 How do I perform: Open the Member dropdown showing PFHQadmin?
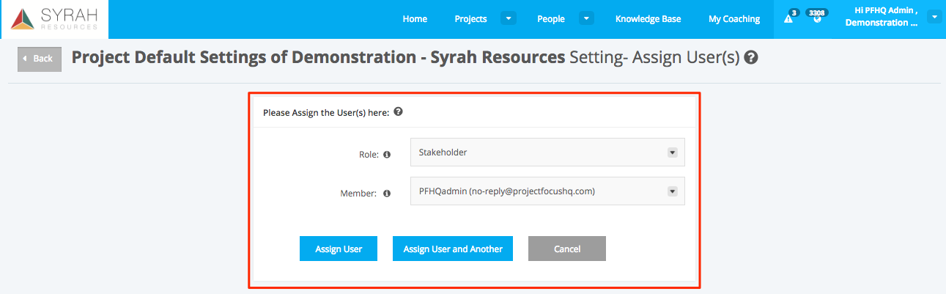point(547,191)
